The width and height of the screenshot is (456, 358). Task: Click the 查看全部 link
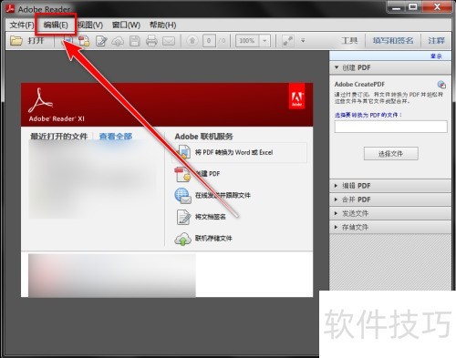click(116, 137)
